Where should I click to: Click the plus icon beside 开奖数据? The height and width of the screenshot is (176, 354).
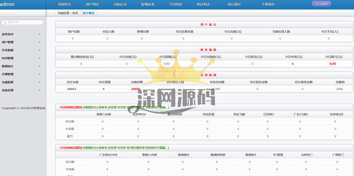pos(40,50)
